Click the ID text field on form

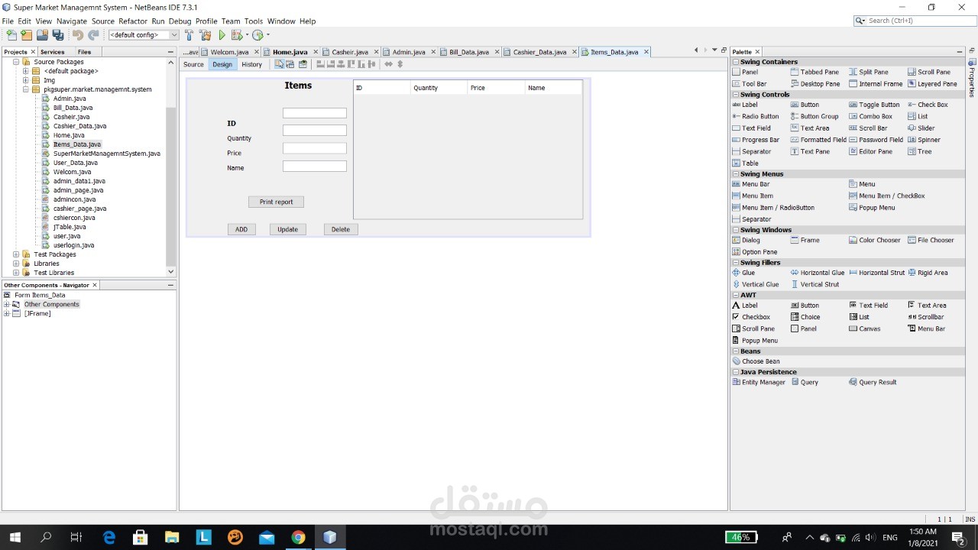(315, 113)
